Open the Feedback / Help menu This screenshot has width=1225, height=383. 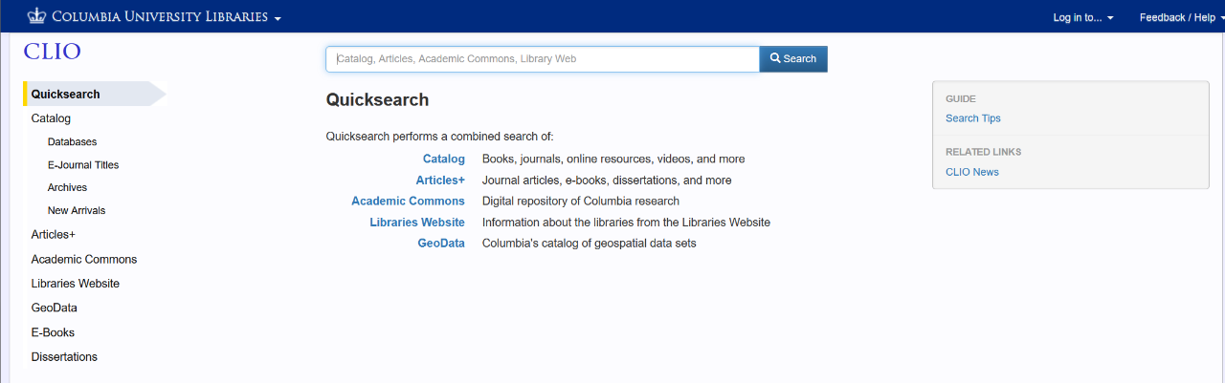coord(1182,17)
